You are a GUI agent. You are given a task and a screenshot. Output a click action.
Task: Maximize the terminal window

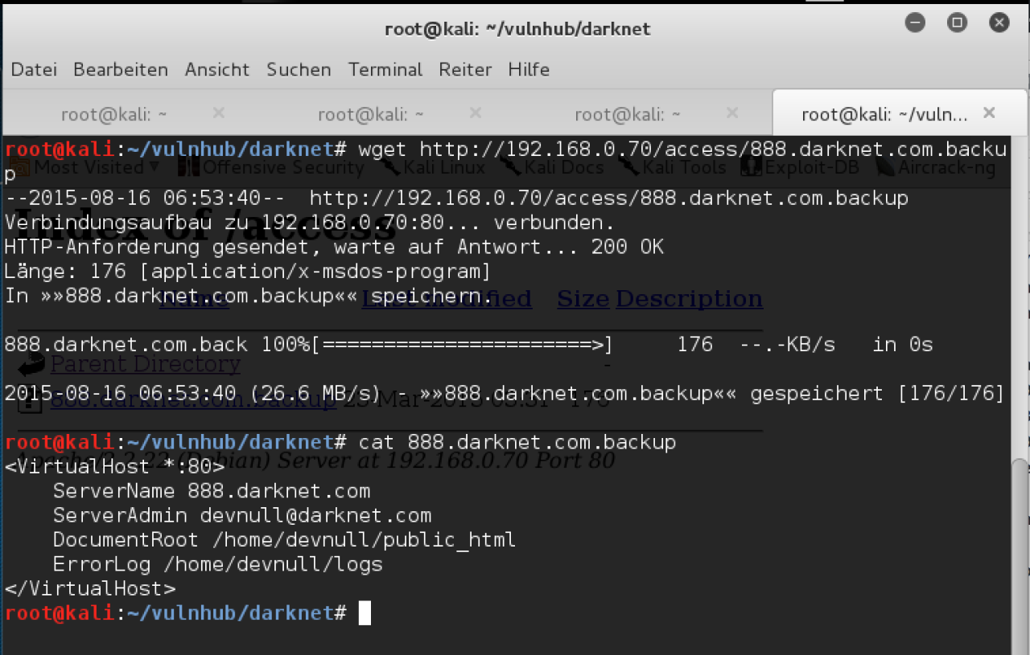tap(957, 23)
